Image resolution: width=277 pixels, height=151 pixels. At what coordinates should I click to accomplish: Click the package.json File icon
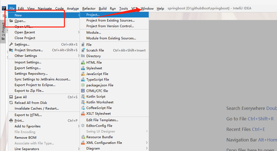83,85
